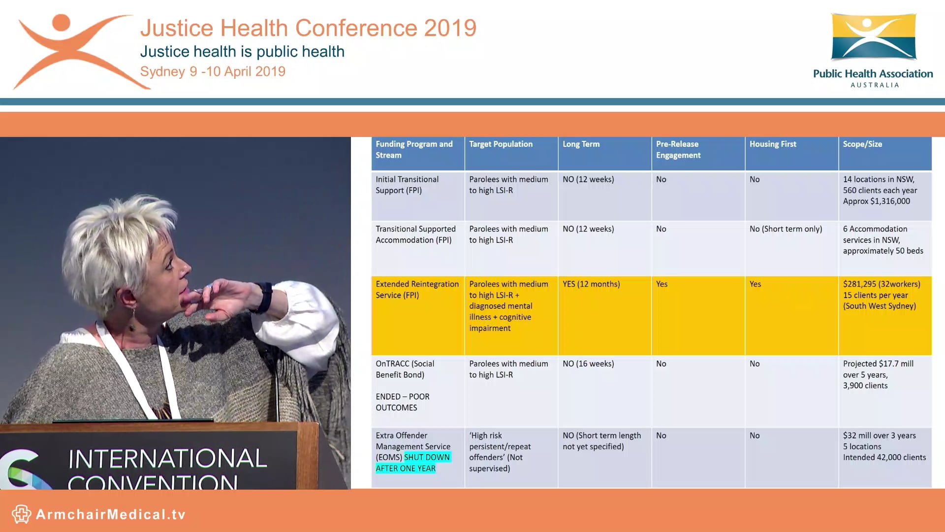Click the speaker video thumbnail
Image resolution: width=945 pixels, height=532 pixels.
pyautogui.click(x=175, y=313)
